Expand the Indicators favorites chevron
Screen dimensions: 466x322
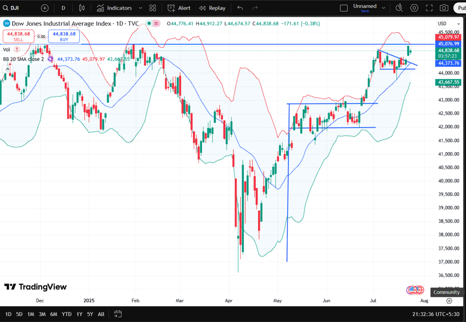(x=141, y=8)
